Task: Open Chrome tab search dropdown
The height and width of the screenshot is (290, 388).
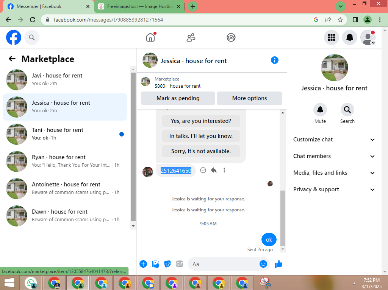Action: coord(341,6)
